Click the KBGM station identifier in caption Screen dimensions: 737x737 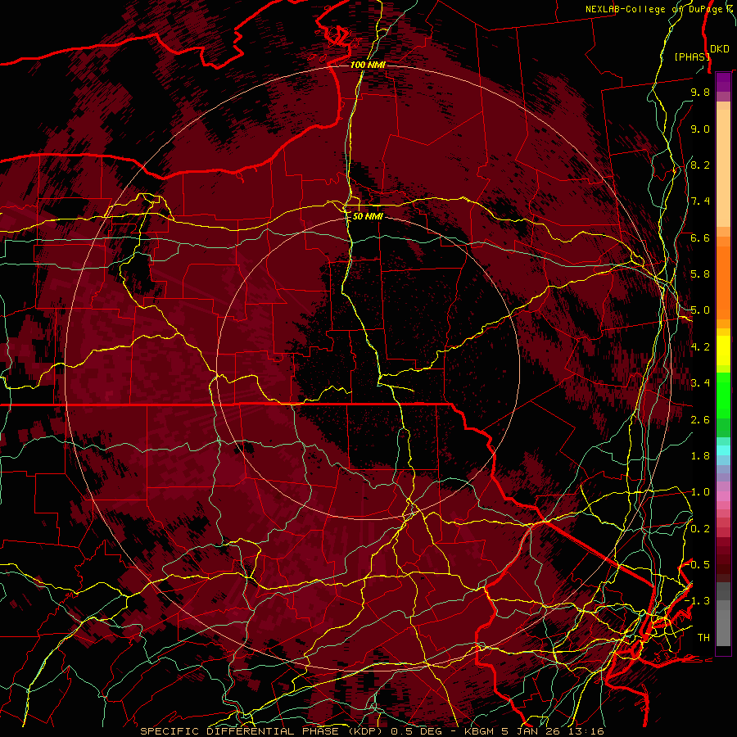479,731
